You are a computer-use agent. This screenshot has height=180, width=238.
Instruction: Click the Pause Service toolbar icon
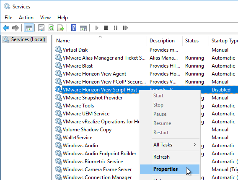[x=116, y=28]
